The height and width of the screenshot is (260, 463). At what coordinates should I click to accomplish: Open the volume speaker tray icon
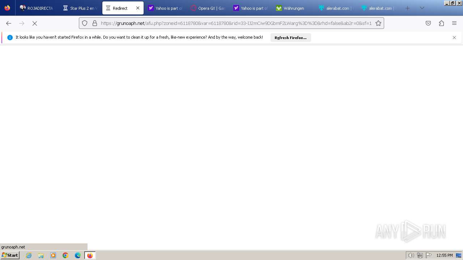(411, 255)
